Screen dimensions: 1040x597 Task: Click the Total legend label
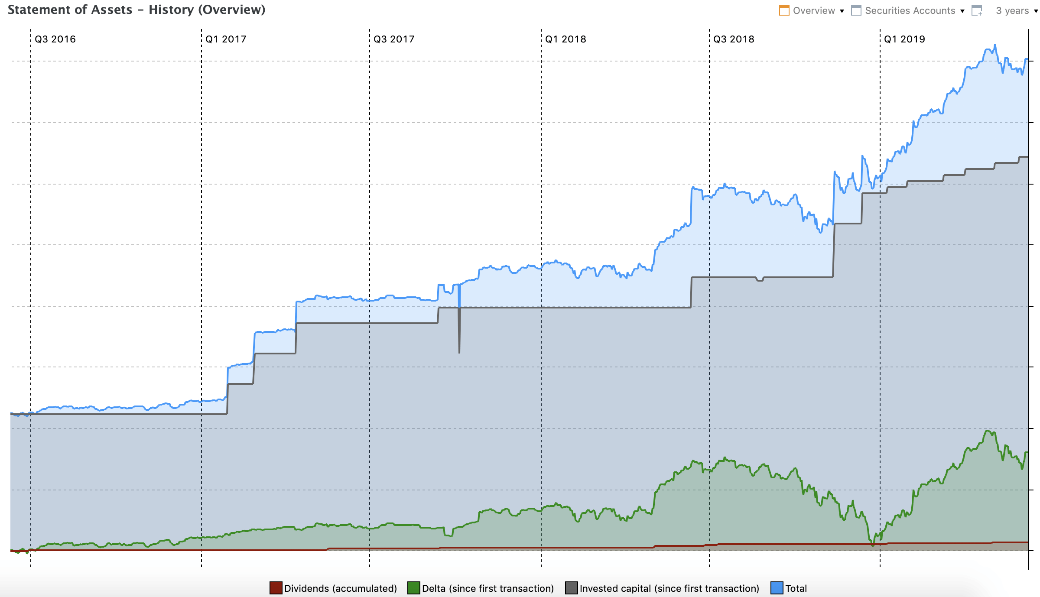pos(796,588)
